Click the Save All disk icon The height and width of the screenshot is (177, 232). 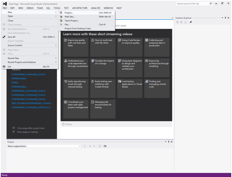(4, 37)
